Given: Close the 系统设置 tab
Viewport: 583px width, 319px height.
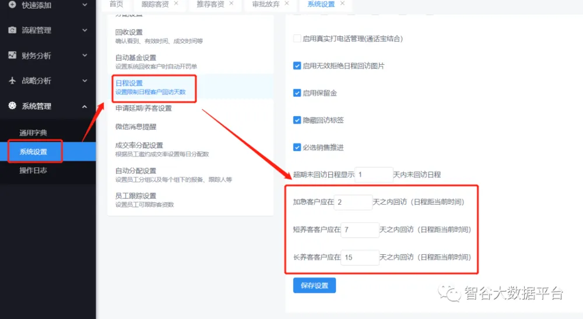Looking at the screenshot, I should coord(342,3).
